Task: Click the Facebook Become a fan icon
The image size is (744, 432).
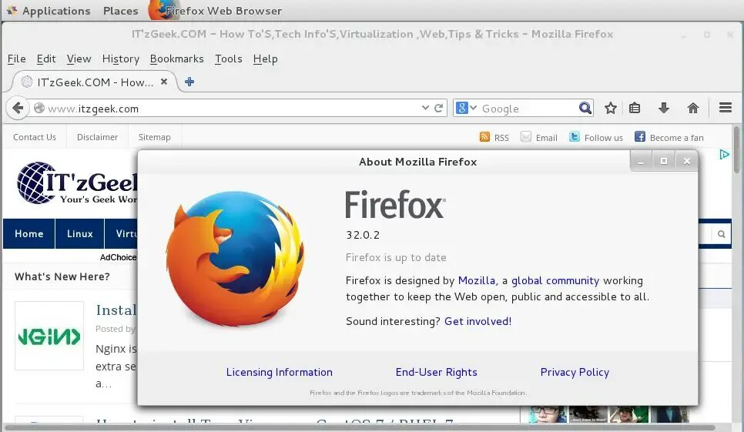Action: (639, 137)
